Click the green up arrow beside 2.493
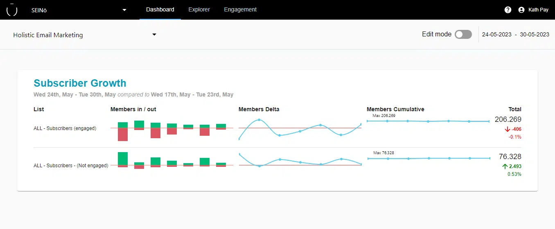Viewport: 555px width, 229px height. point(505,166)
